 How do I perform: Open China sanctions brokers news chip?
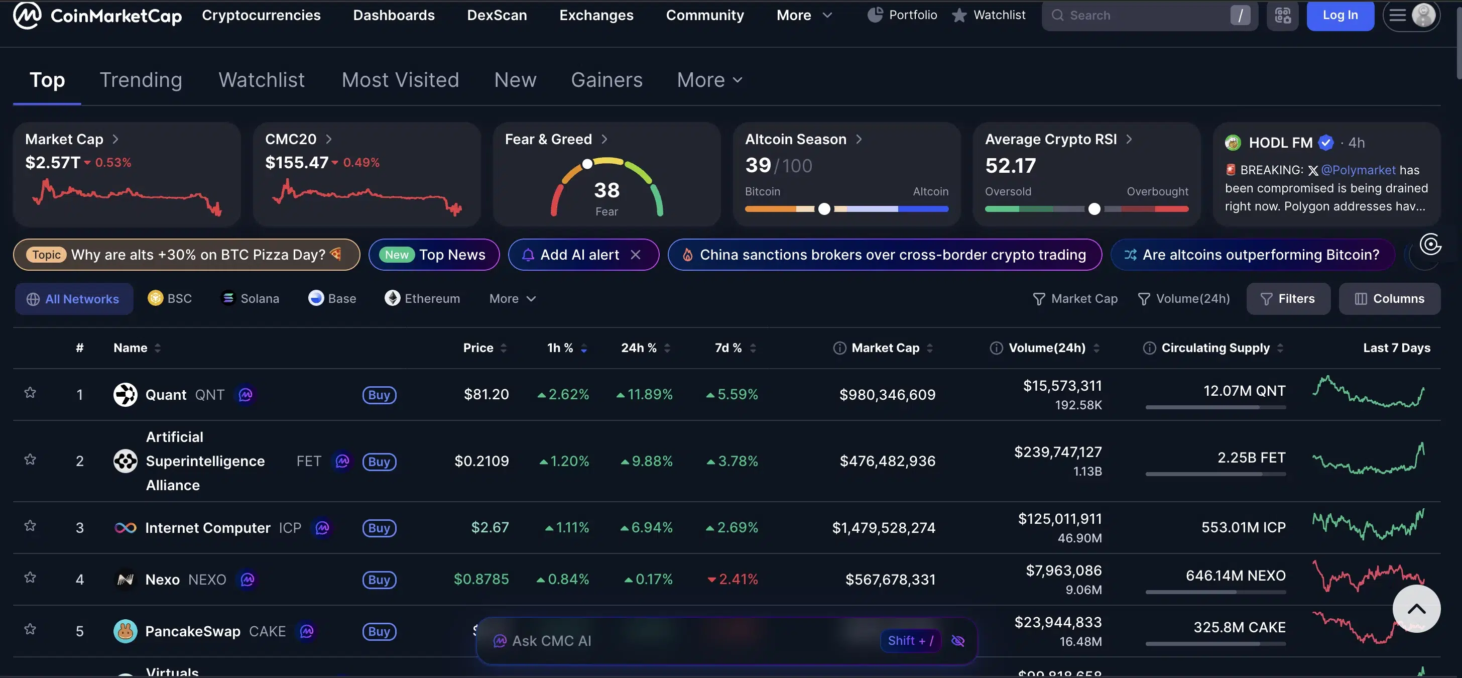click(x=885, y=255)
